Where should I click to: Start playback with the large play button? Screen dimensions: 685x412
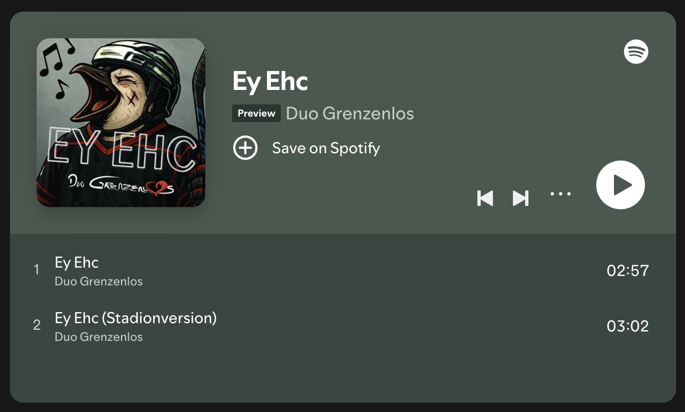tap(621, 185)
